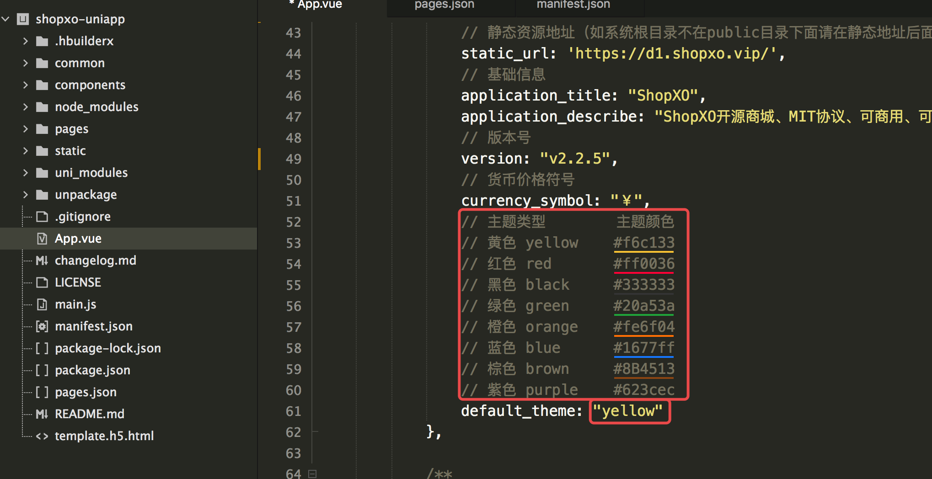This screenshot has height=479, width=932.
Task: Open README.md from the file tree
Action: pos(90,414)
